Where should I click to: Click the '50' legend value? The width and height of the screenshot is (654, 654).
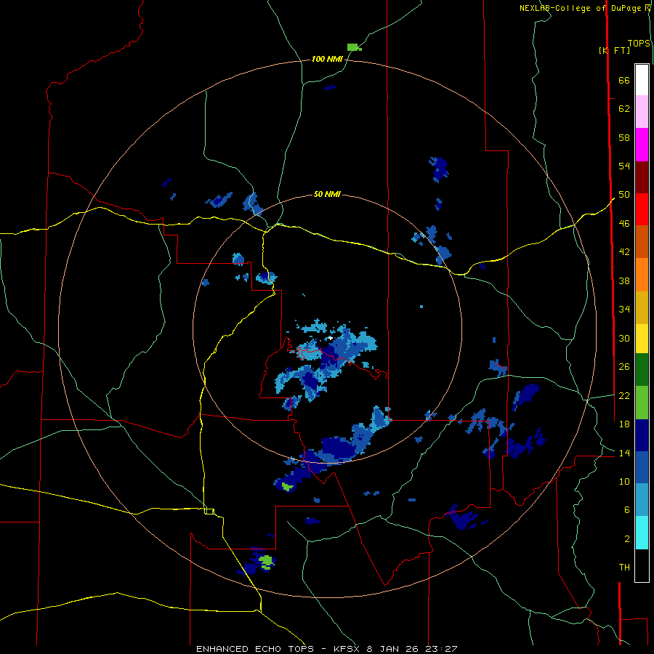(x=624, y=194)
